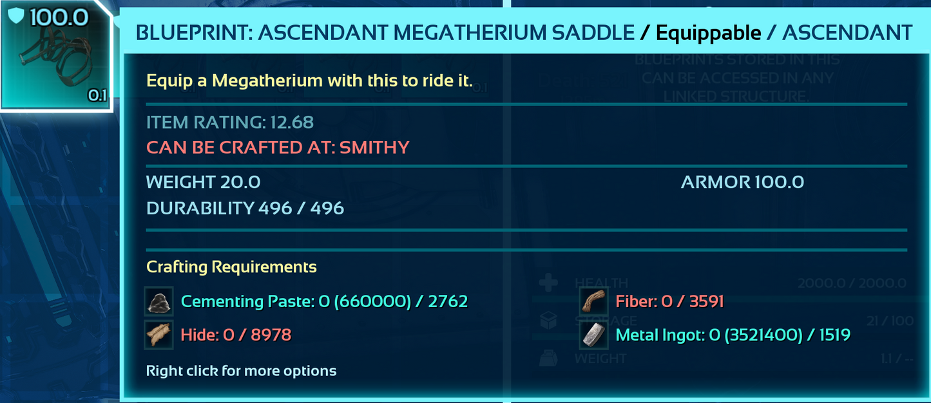Click the Hide resource icon
Viewport: 931px width, 403px height.
tap(158, 335)
